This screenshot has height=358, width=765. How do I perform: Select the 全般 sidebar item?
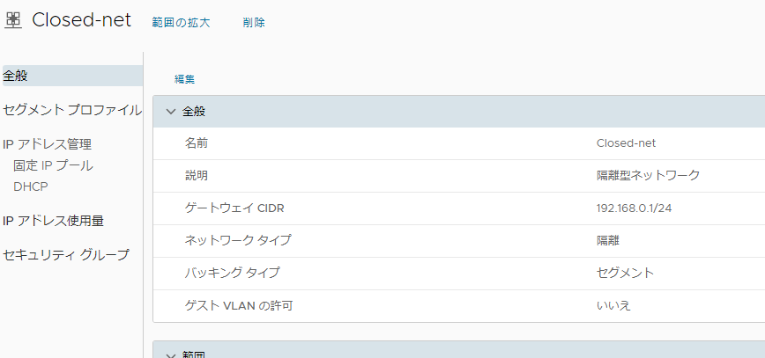point(16,76)
